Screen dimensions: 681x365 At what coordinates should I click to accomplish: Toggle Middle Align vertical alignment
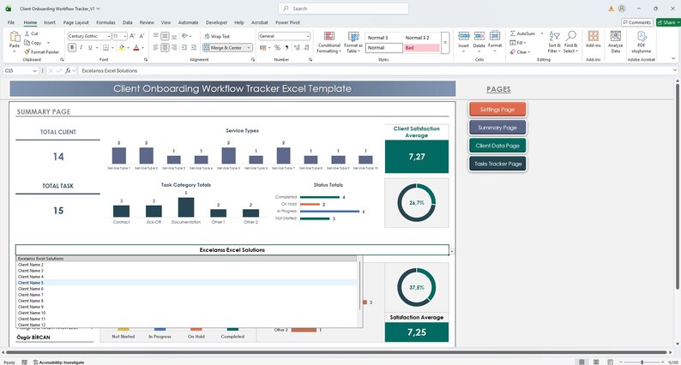pyautogui.click(x=165, y=37)
